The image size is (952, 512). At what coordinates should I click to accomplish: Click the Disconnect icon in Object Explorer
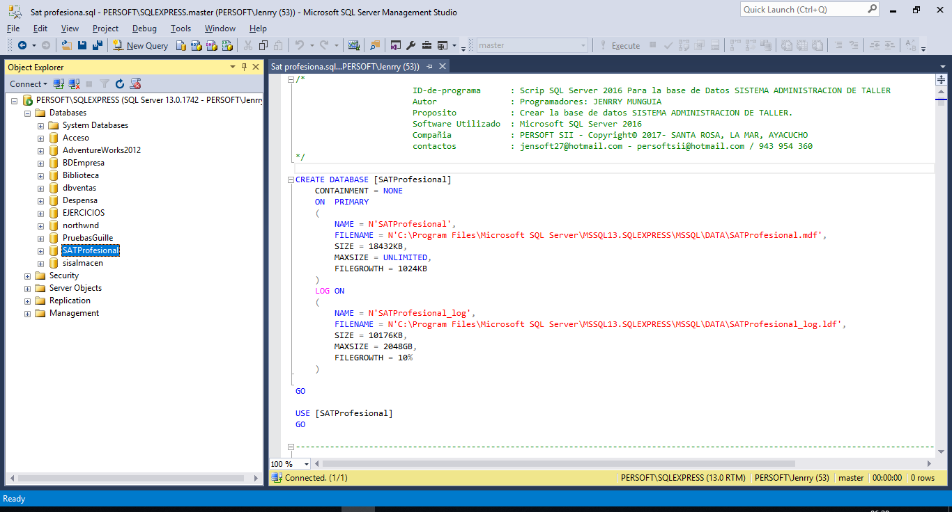74,83
